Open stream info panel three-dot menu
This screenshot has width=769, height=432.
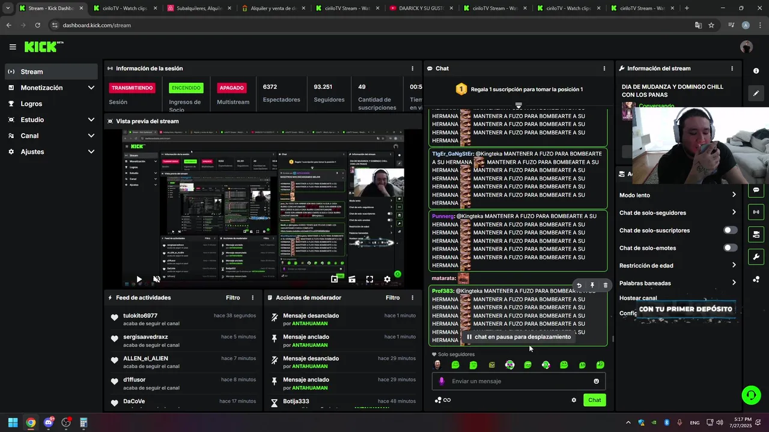coord(732,68)
